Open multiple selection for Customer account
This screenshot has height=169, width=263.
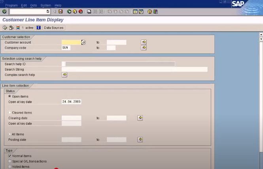(144, 42)
